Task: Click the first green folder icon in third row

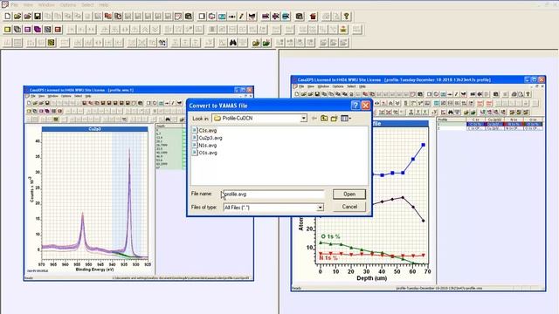Action: [x=256, y=43]
